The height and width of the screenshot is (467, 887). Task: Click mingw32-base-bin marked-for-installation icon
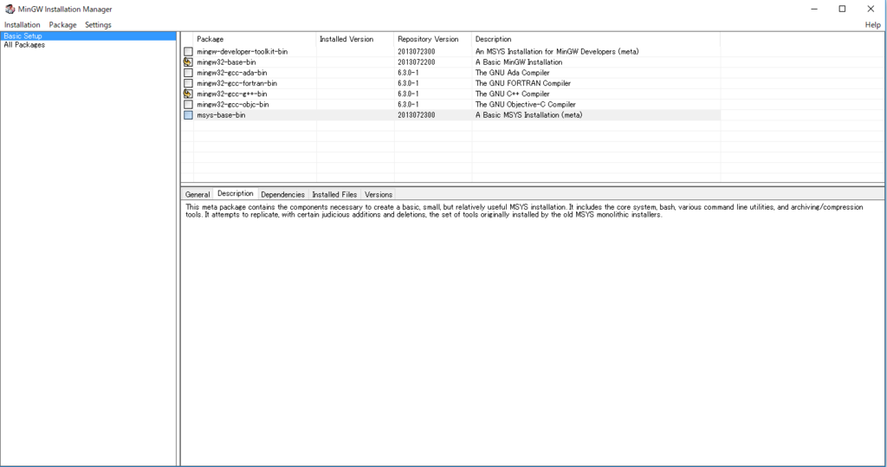(x=188, y=62)
